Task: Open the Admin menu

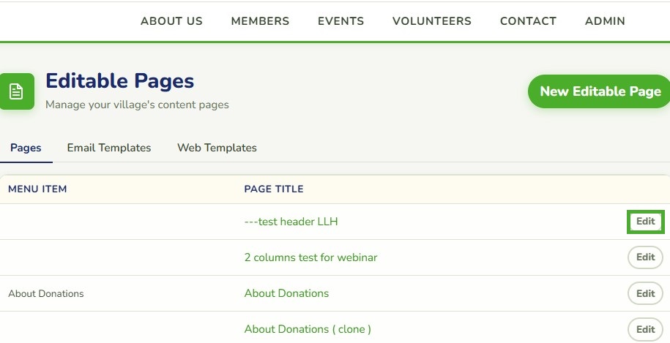Action: point(605,21)
